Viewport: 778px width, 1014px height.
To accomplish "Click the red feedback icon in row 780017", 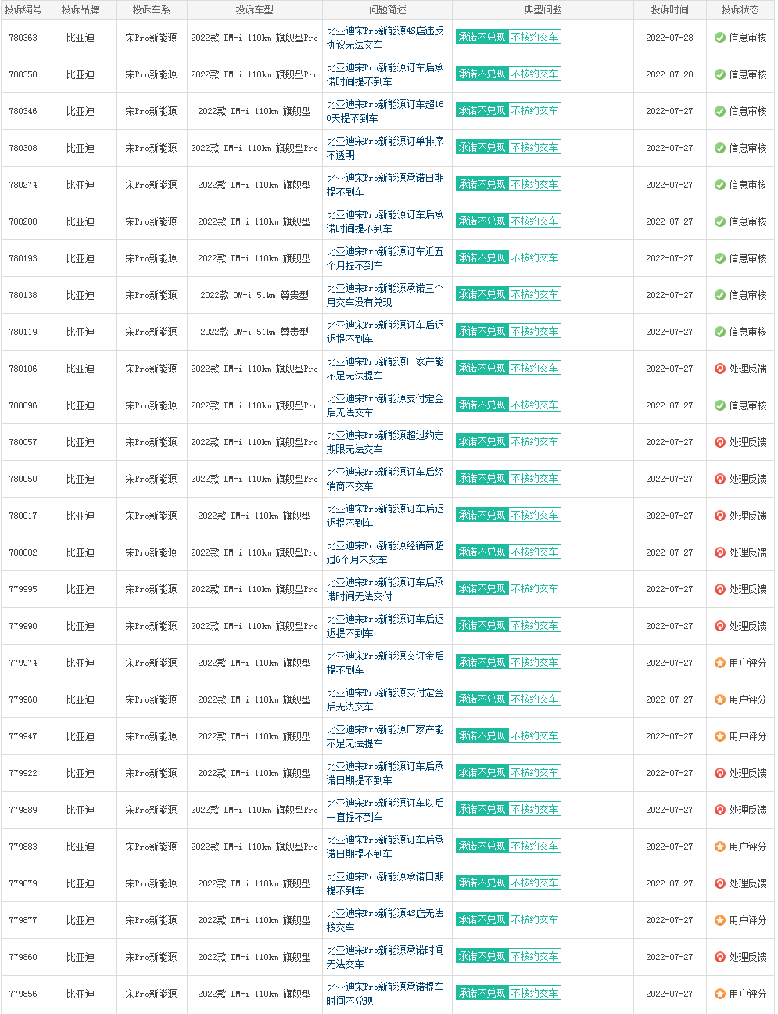I will point(720,516).
